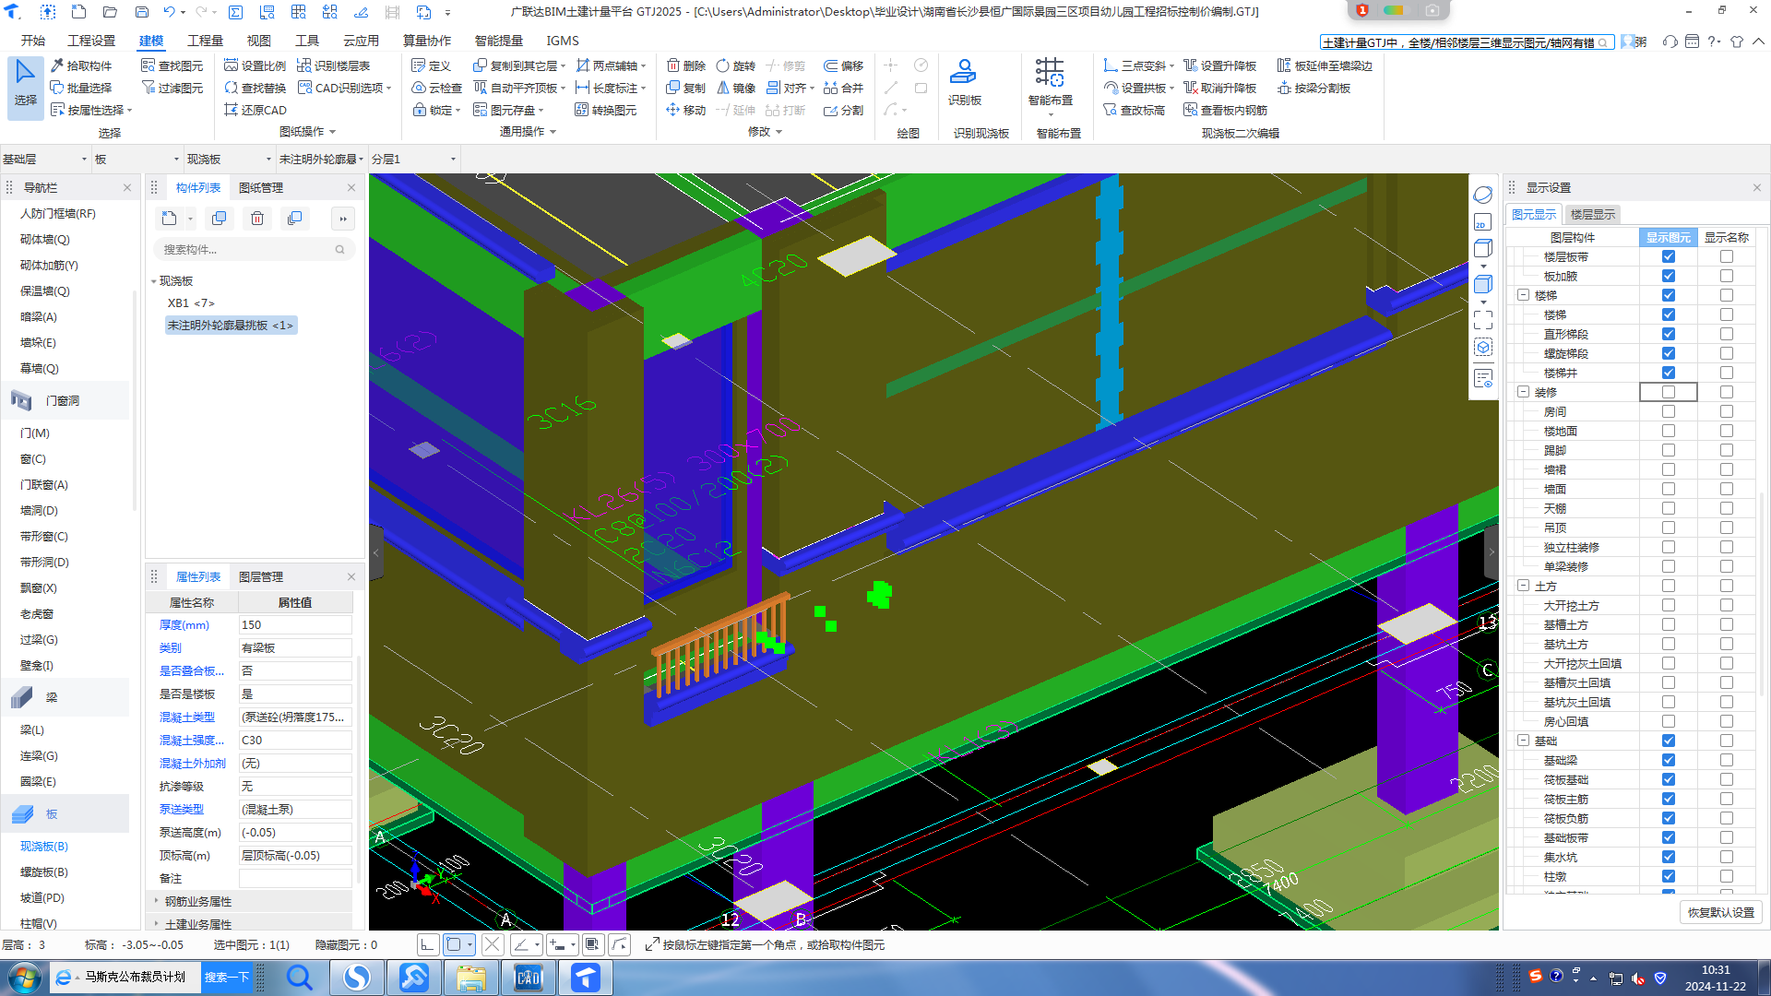Open the 工程设置 ribbon tab
Screen dimensions: 1771x996
(91, 41)
